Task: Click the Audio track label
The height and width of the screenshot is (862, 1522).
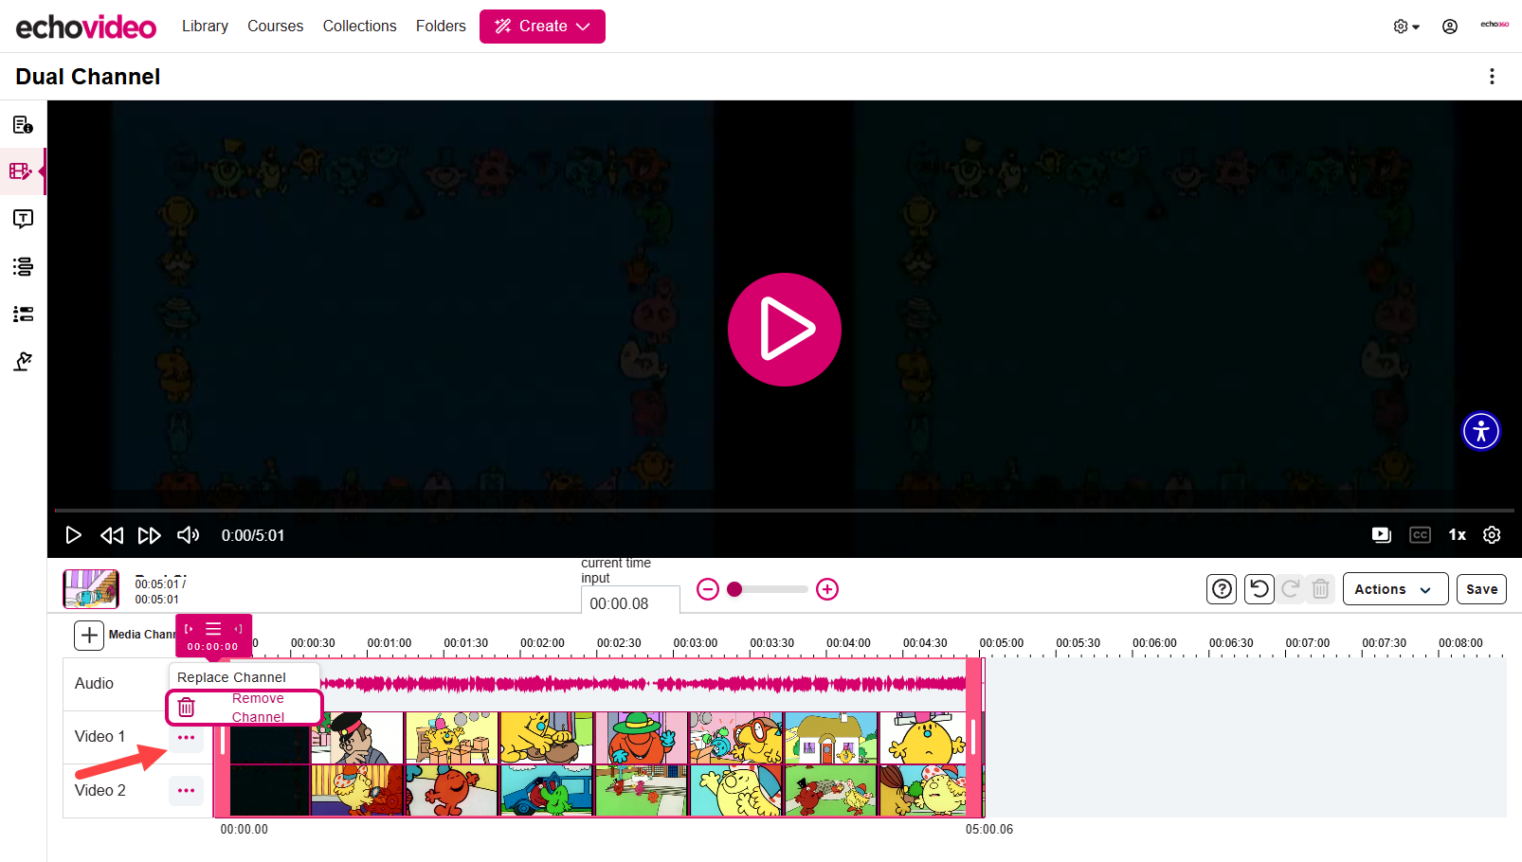Action: click(x=94, y=683)
